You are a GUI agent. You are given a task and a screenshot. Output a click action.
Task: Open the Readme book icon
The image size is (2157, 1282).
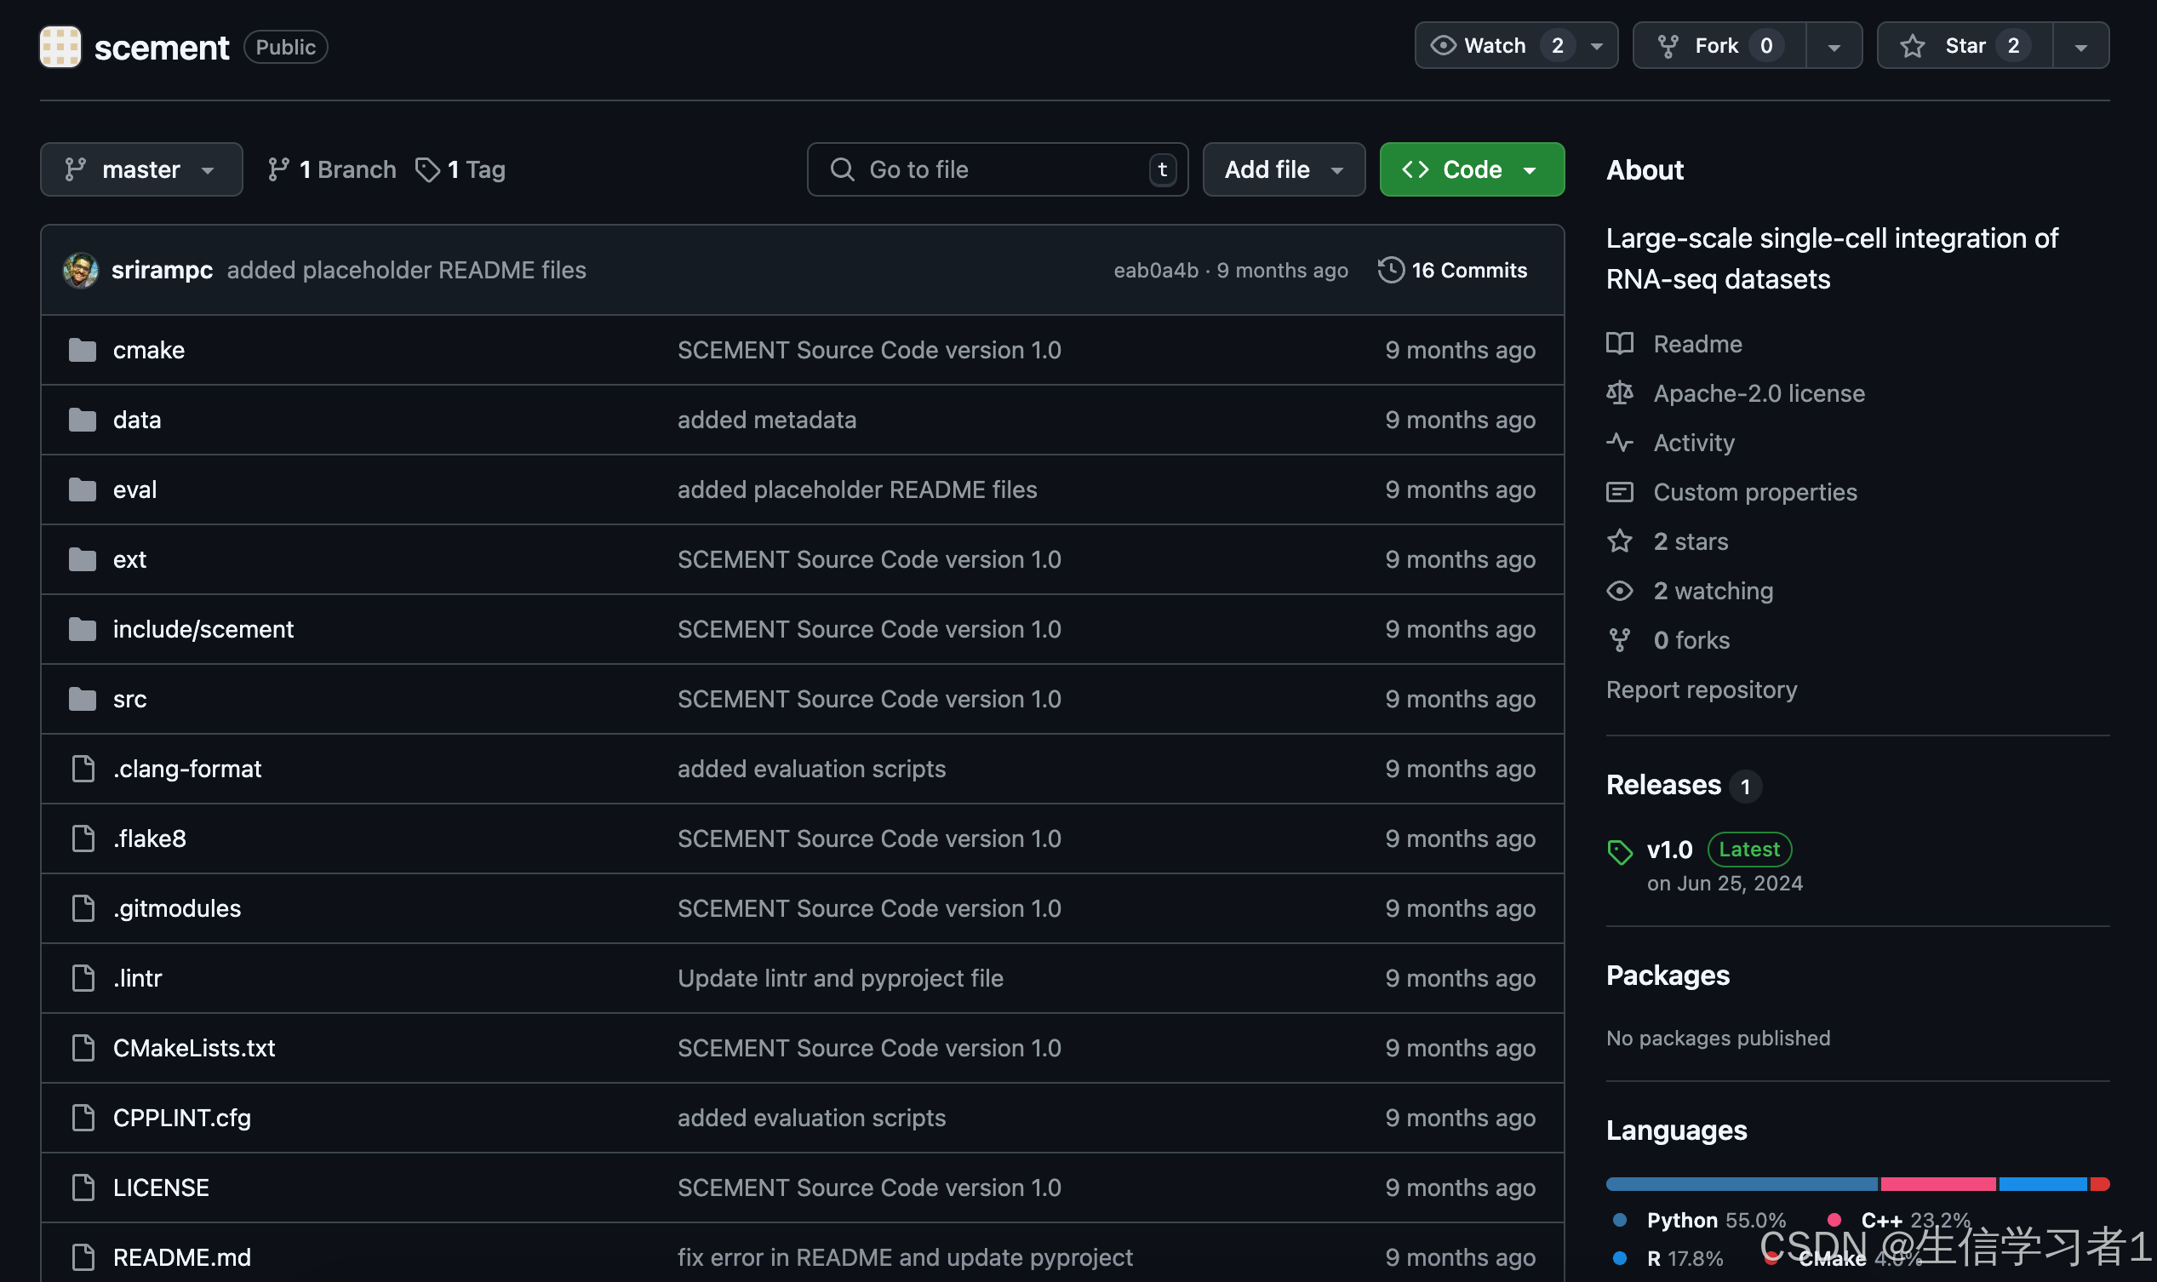pos(1619,344)
